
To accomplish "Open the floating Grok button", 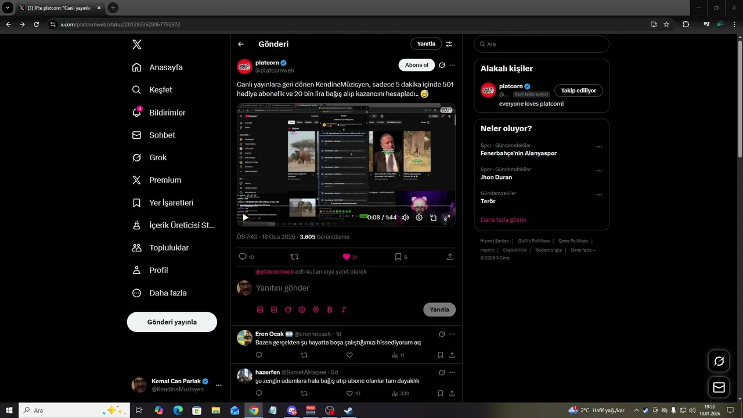I will (719, 361).
